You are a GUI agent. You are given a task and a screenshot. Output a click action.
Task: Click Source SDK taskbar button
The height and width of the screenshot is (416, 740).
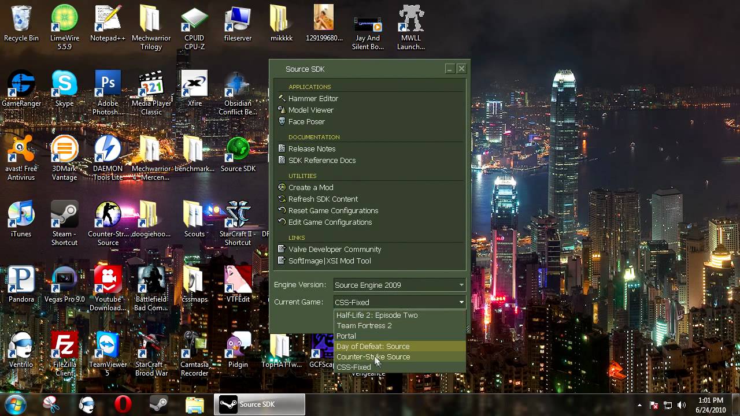(x=260, y=404)
